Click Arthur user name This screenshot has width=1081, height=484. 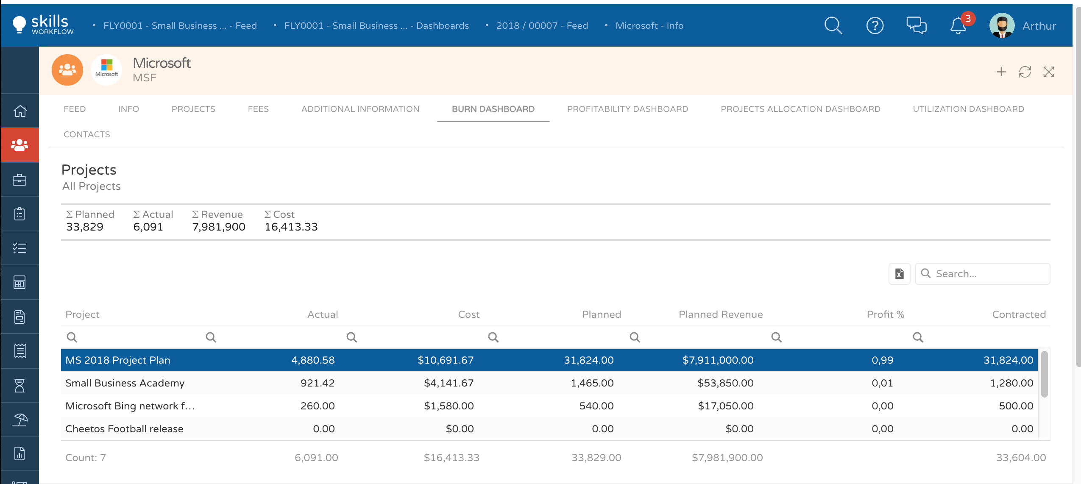point(1039,26)
